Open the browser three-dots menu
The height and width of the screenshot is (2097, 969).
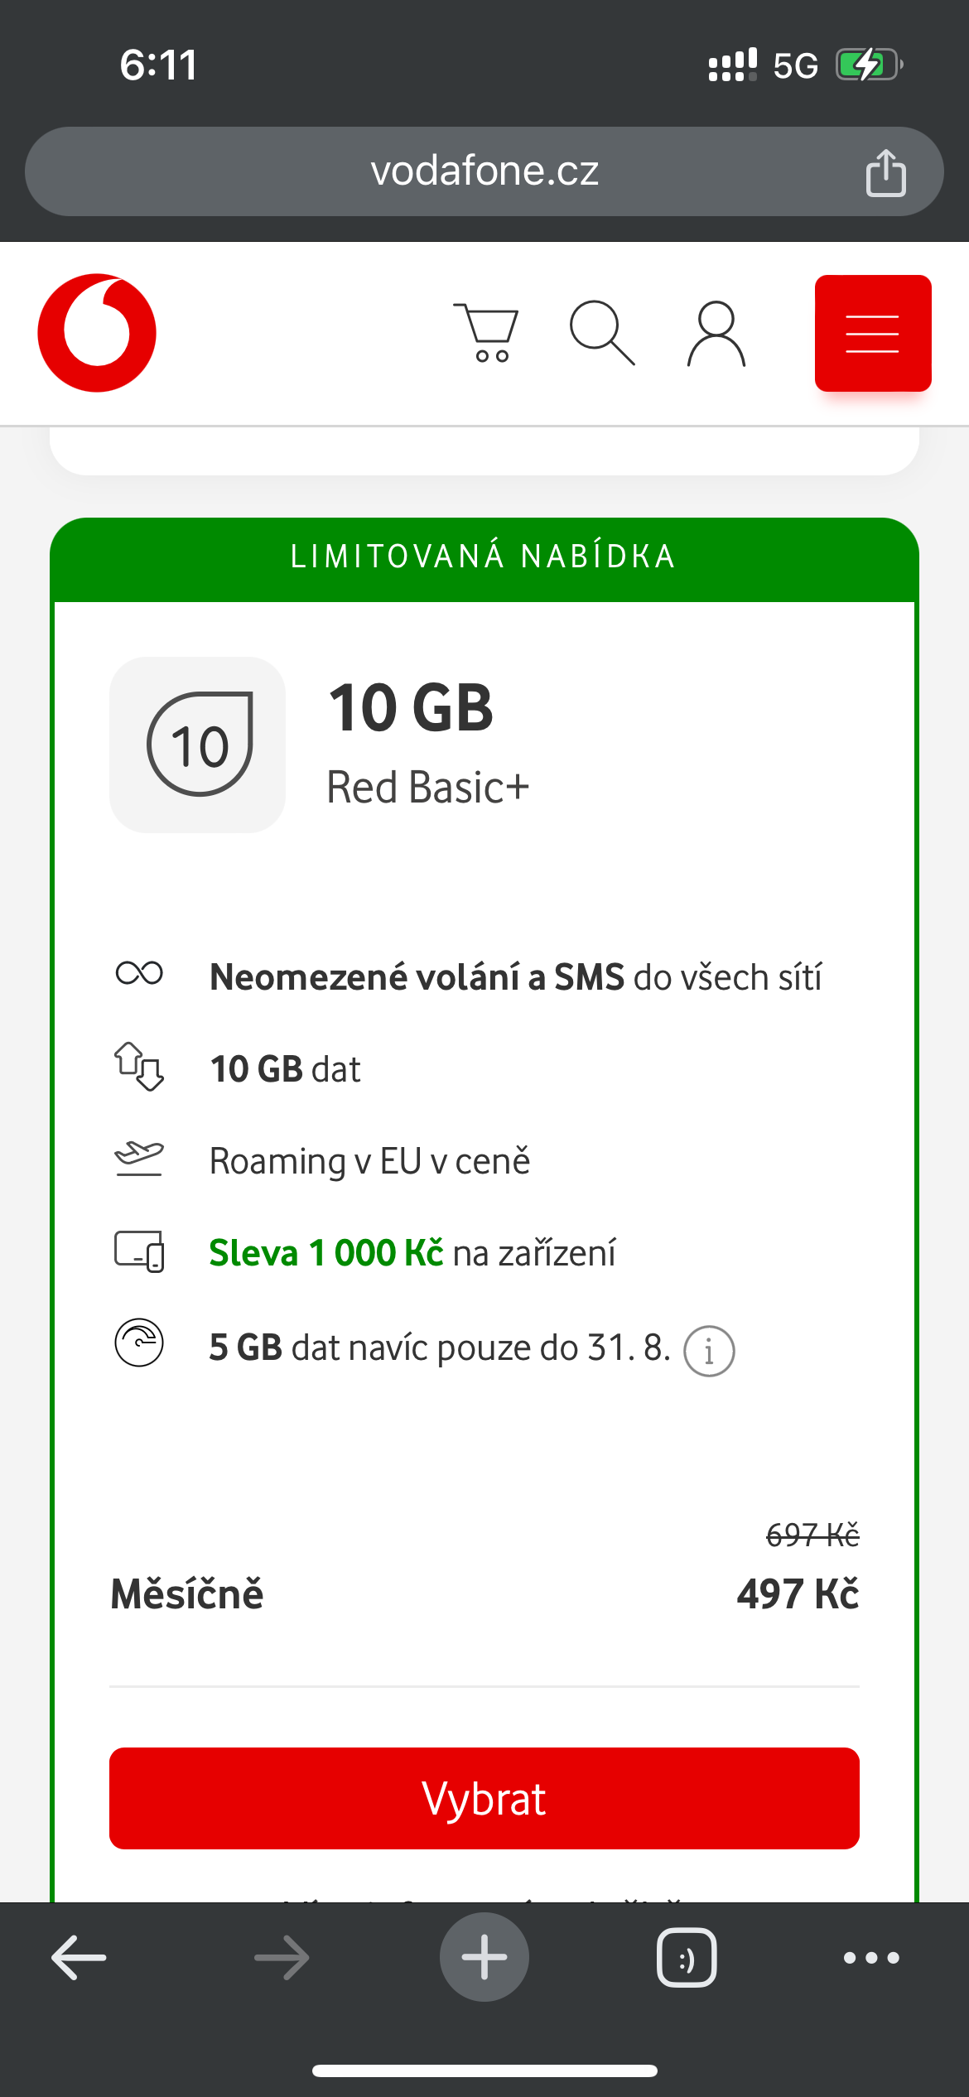click(x=871, y=1958)
